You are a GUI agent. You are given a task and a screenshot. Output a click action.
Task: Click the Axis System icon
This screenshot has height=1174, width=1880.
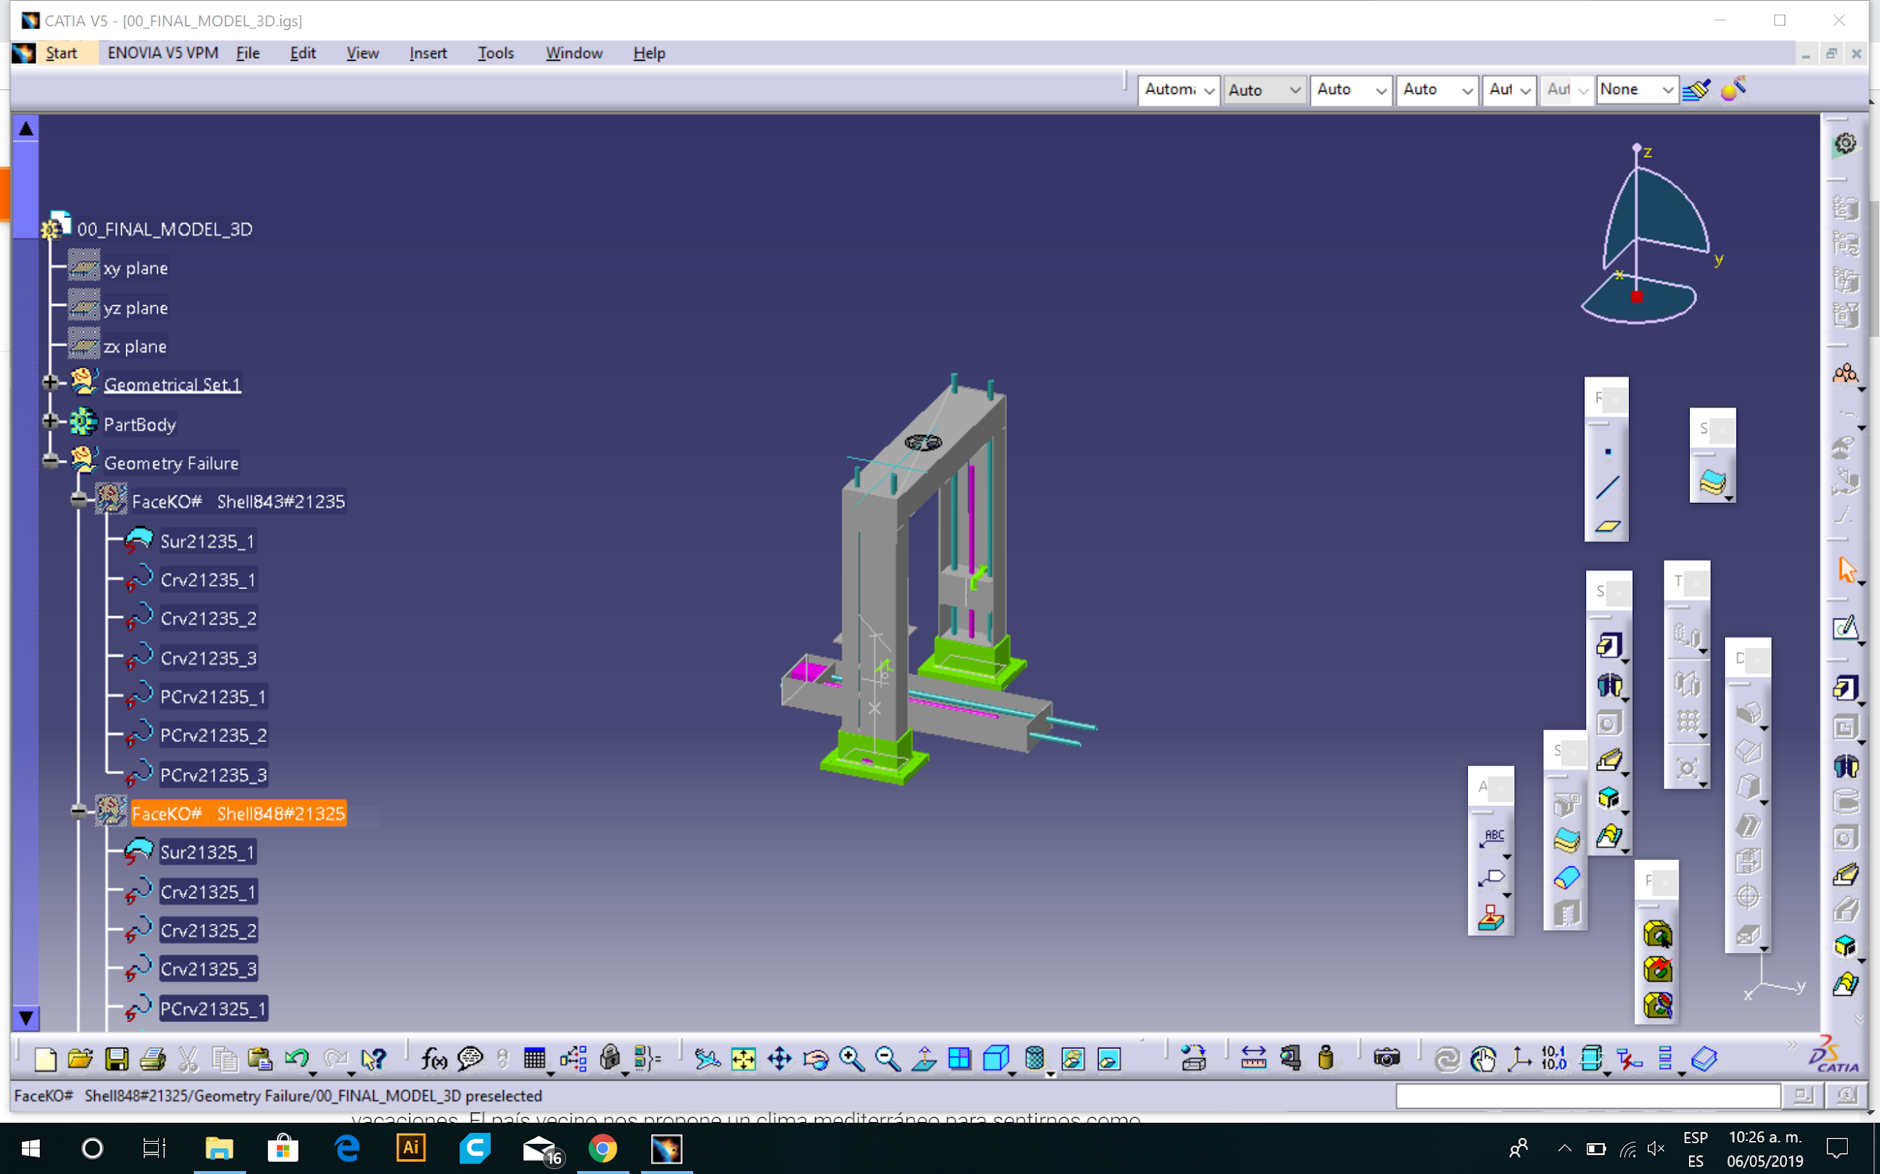point(1519,1059)
